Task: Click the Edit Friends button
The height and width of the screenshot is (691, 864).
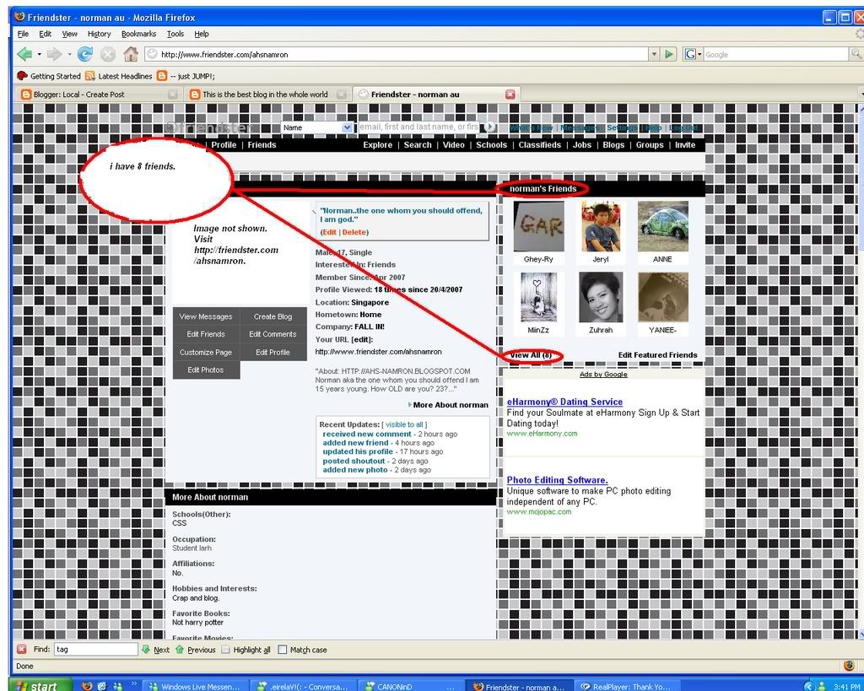Action: 206,334
